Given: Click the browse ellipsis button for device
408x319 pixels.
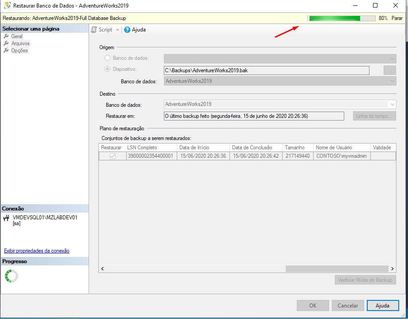Looking at the screenshot, I should (389, 70).
